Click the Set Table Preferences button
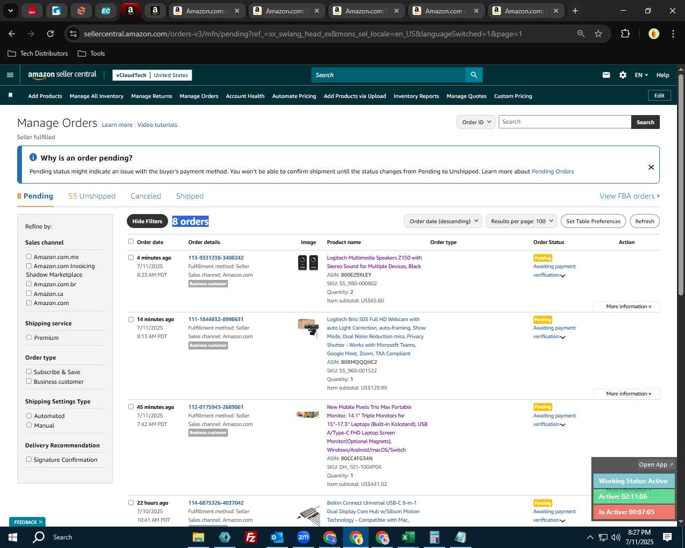685x548 pixels. [593, 221]
